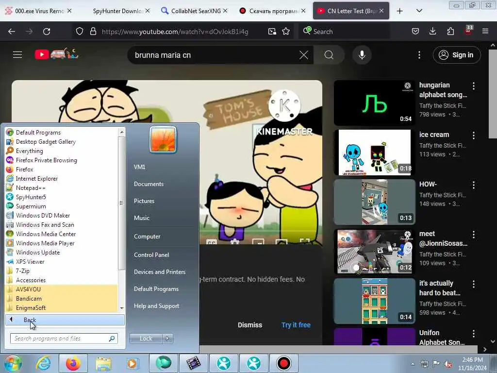Click Search programs and files field

(x=64, y=339)
